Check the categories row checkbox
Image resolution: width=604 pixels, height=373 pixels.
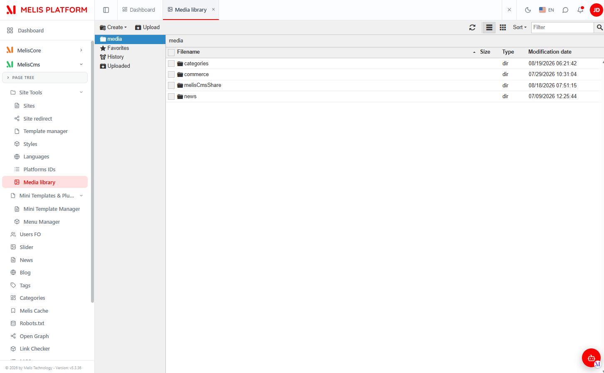171,64
